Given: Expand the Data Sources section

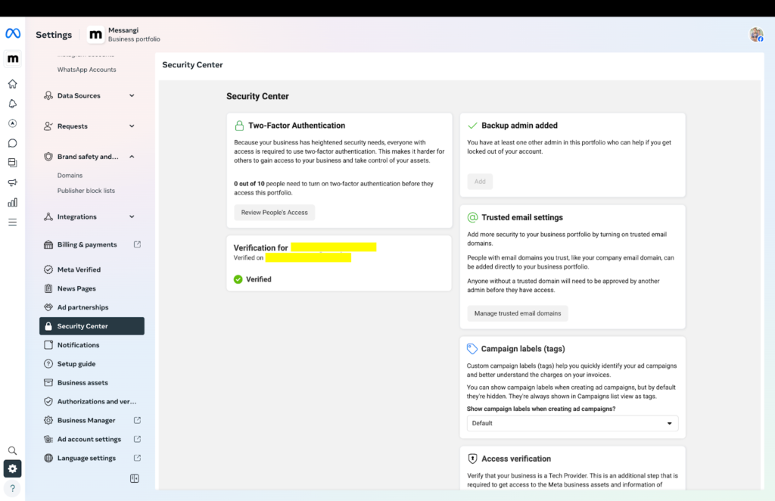Looking at the screenshot, I should coord(132,96).
